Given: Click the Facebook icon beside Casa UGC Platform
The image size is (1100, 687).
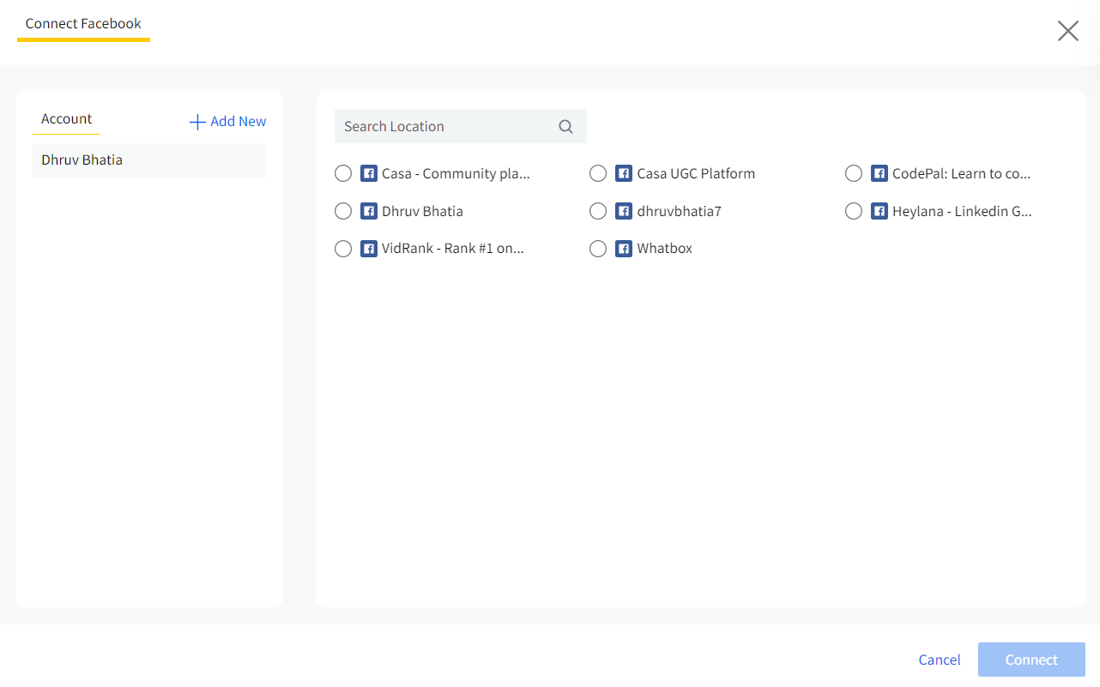Looking at the screenshot, I should [x=624, y=173].
